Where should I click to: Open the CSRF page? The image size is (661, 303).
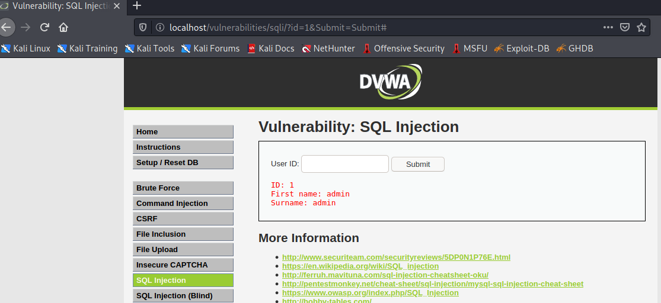[x=183, y=219]
